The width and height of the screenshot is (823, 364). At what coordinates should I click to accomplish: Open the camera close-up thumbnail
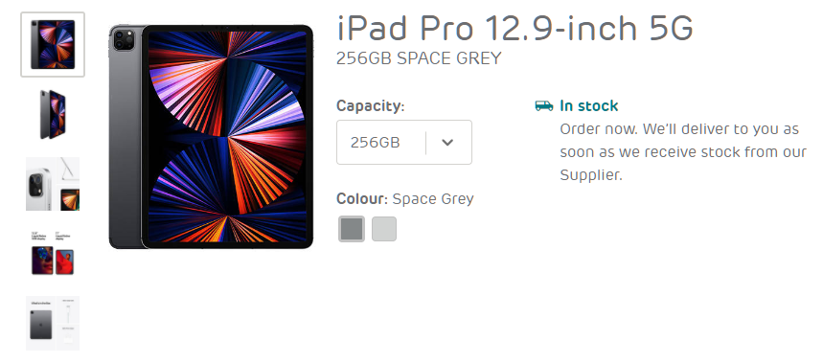[53, 184]
